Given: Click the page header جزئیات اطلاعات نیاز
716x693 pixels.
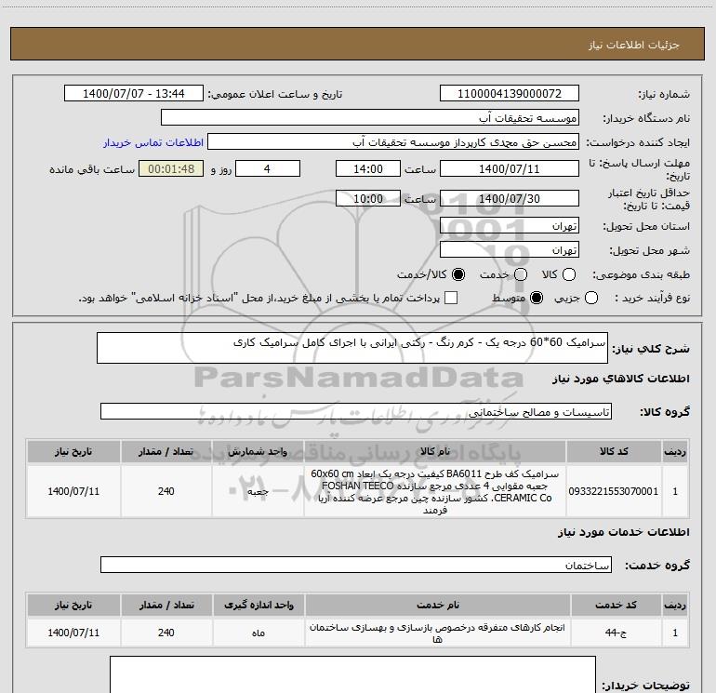Looking at the screenshot, I should (x=634, y=45).
